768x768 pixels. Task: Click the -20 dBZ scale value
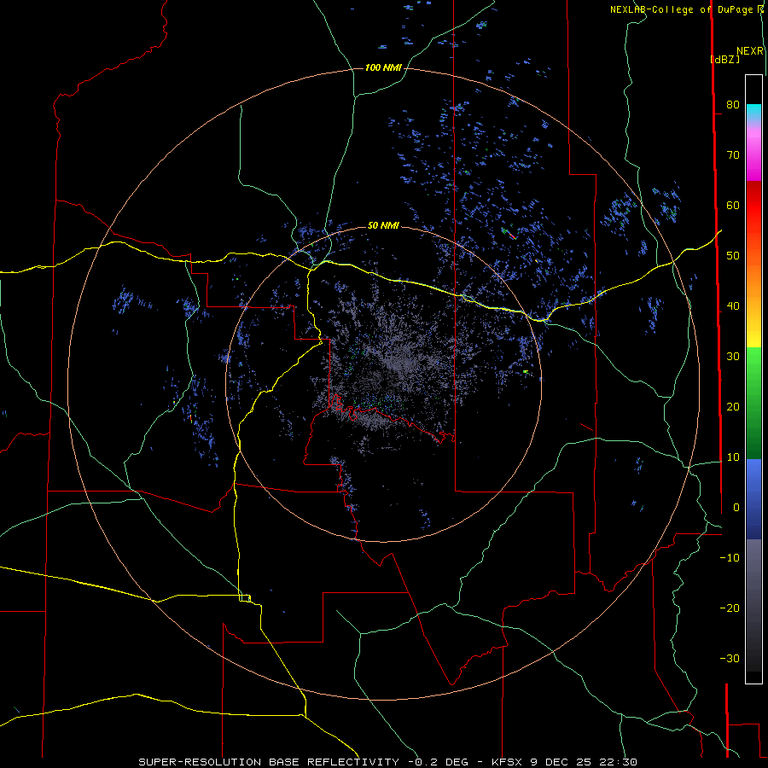tap(730, 608)
